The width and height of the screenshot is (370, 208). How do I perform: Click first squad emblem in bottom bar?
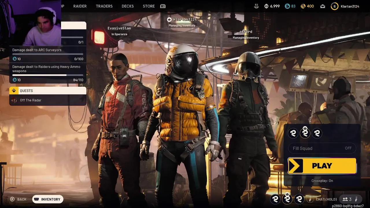tap(275, 199)
